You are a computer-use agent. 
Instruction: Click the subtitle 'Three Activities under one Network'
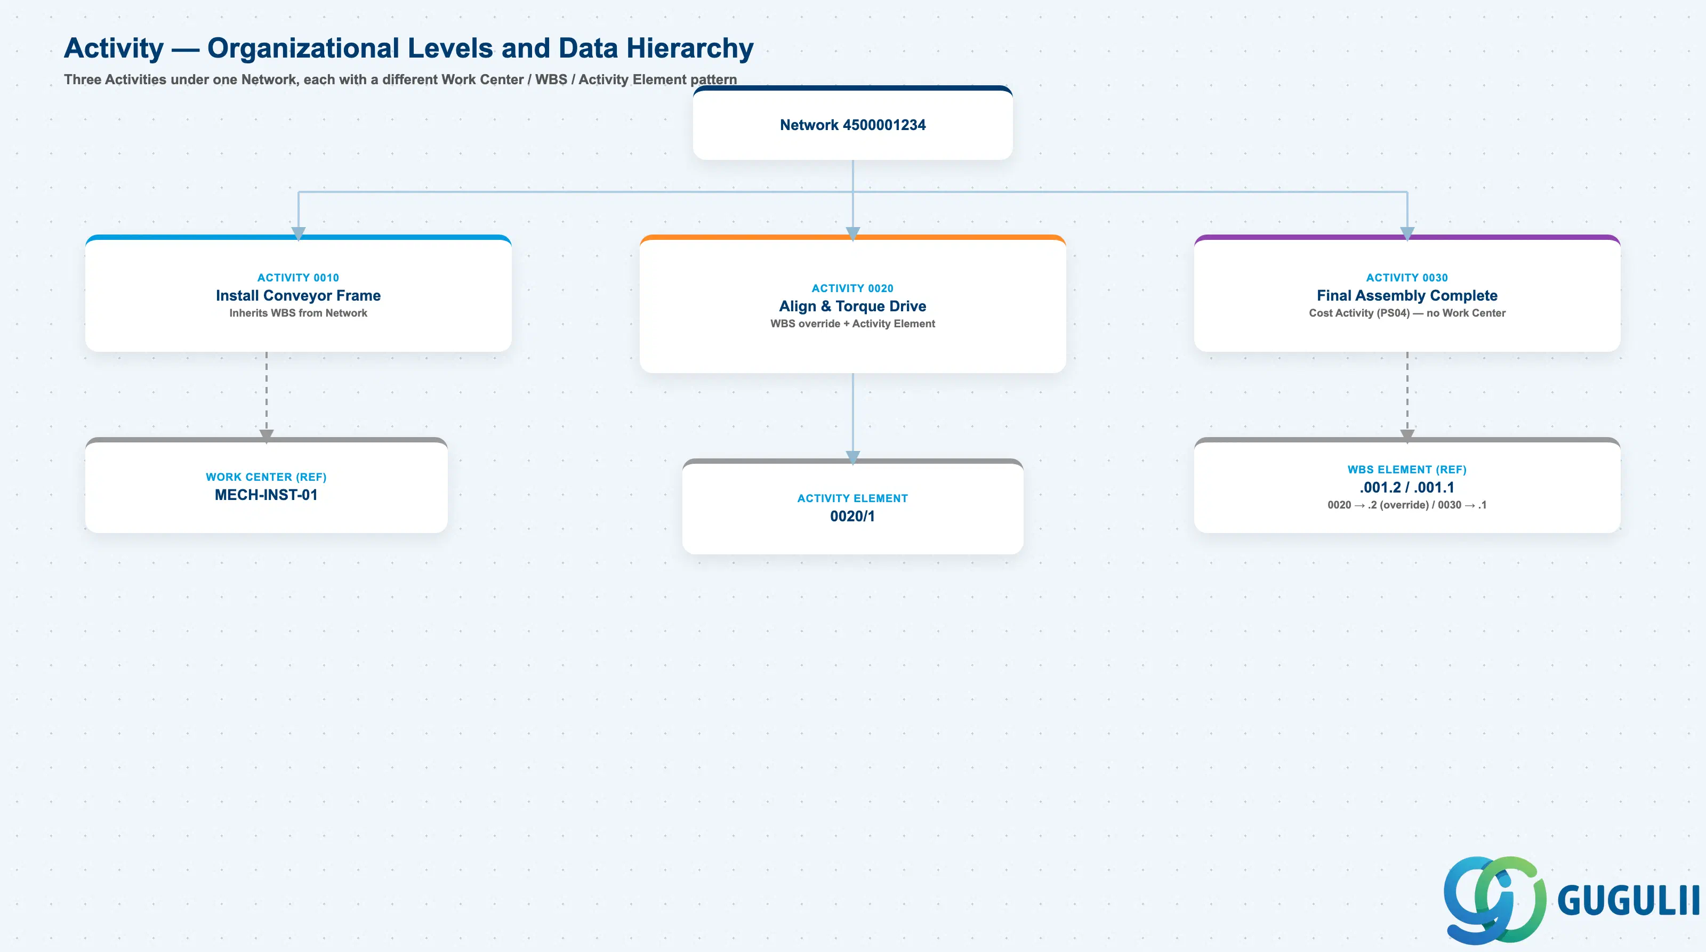click(400, 79)
